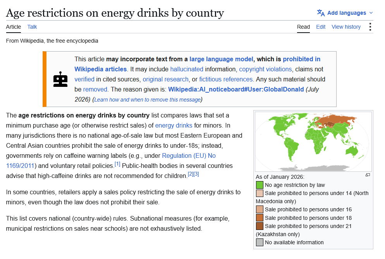The image size is (385, 259).
Task: Click the robot AI-notice icon
Action: [x=60, y=79]
